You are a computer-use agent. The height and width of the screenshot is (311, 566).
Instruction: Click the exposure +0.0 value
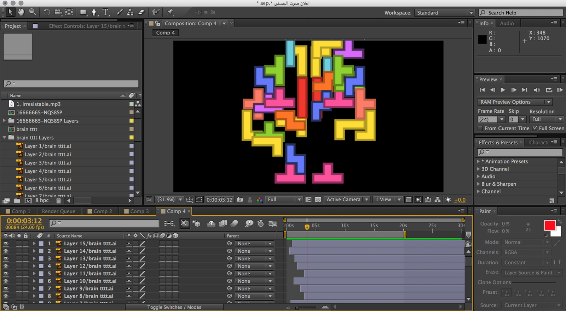[460, 200]
